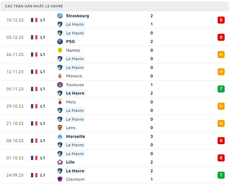This screenshot has height=185, width=231.
Task: Click the Metz club crest
Action: pos(60,102)
